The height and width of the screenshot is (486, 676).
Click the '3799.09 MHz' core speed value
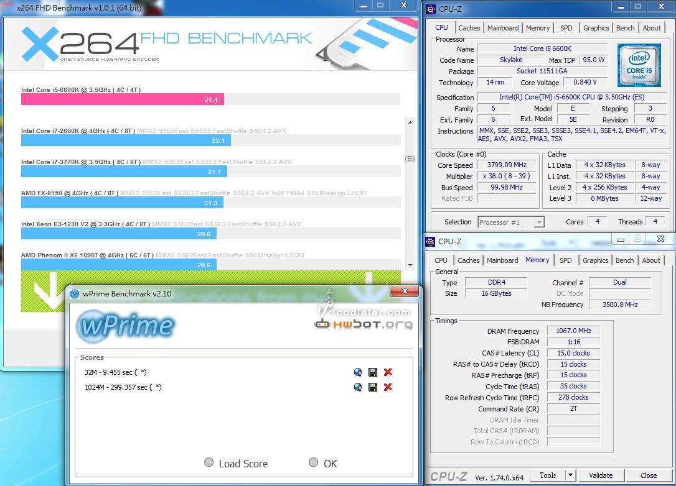click(x=507, y=165)
